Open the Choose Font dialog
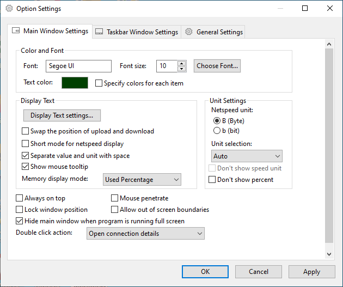Screen dimensions: 343x287 click(x=217, y=66)
